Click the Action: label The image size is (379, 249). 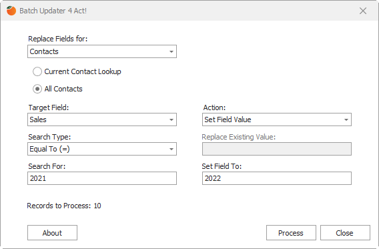click(x=214, y=107)
